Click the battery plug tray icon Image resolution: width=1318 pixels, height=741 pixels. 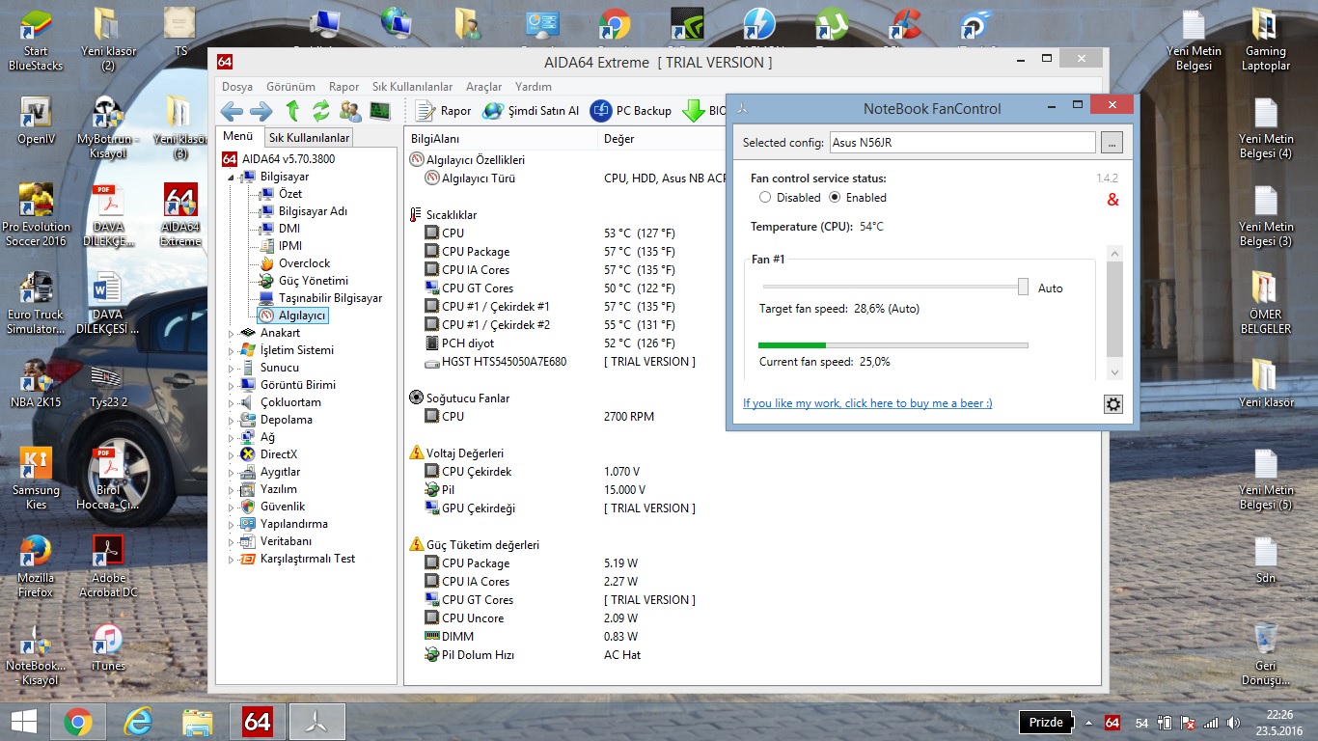(x=1165, y=723)
